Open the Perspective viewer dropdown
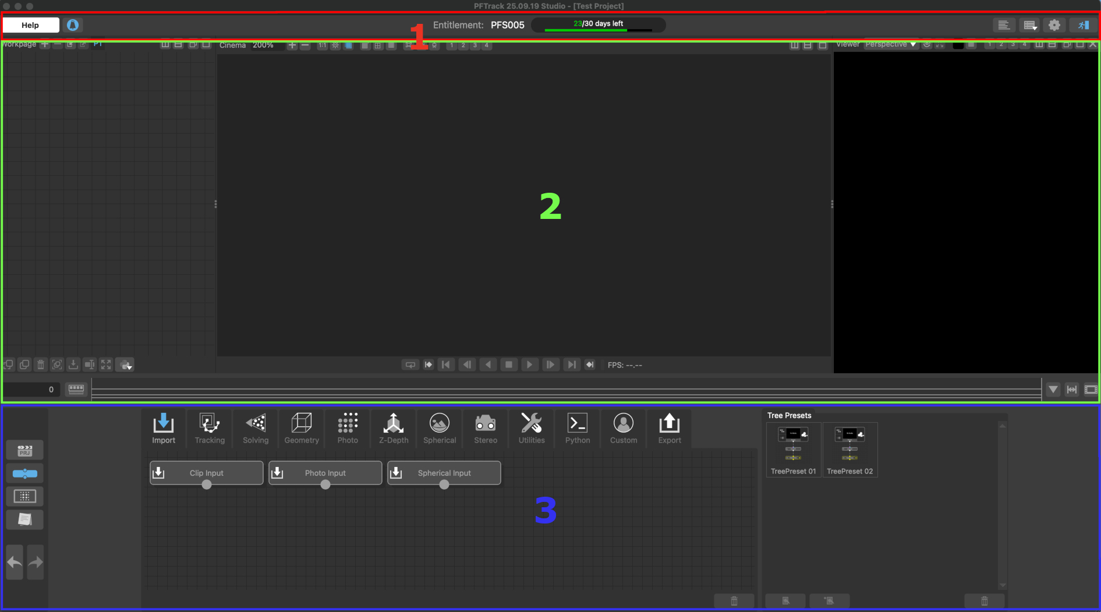1101x612 pixels. pyautogui.click(x=890, y=44)
